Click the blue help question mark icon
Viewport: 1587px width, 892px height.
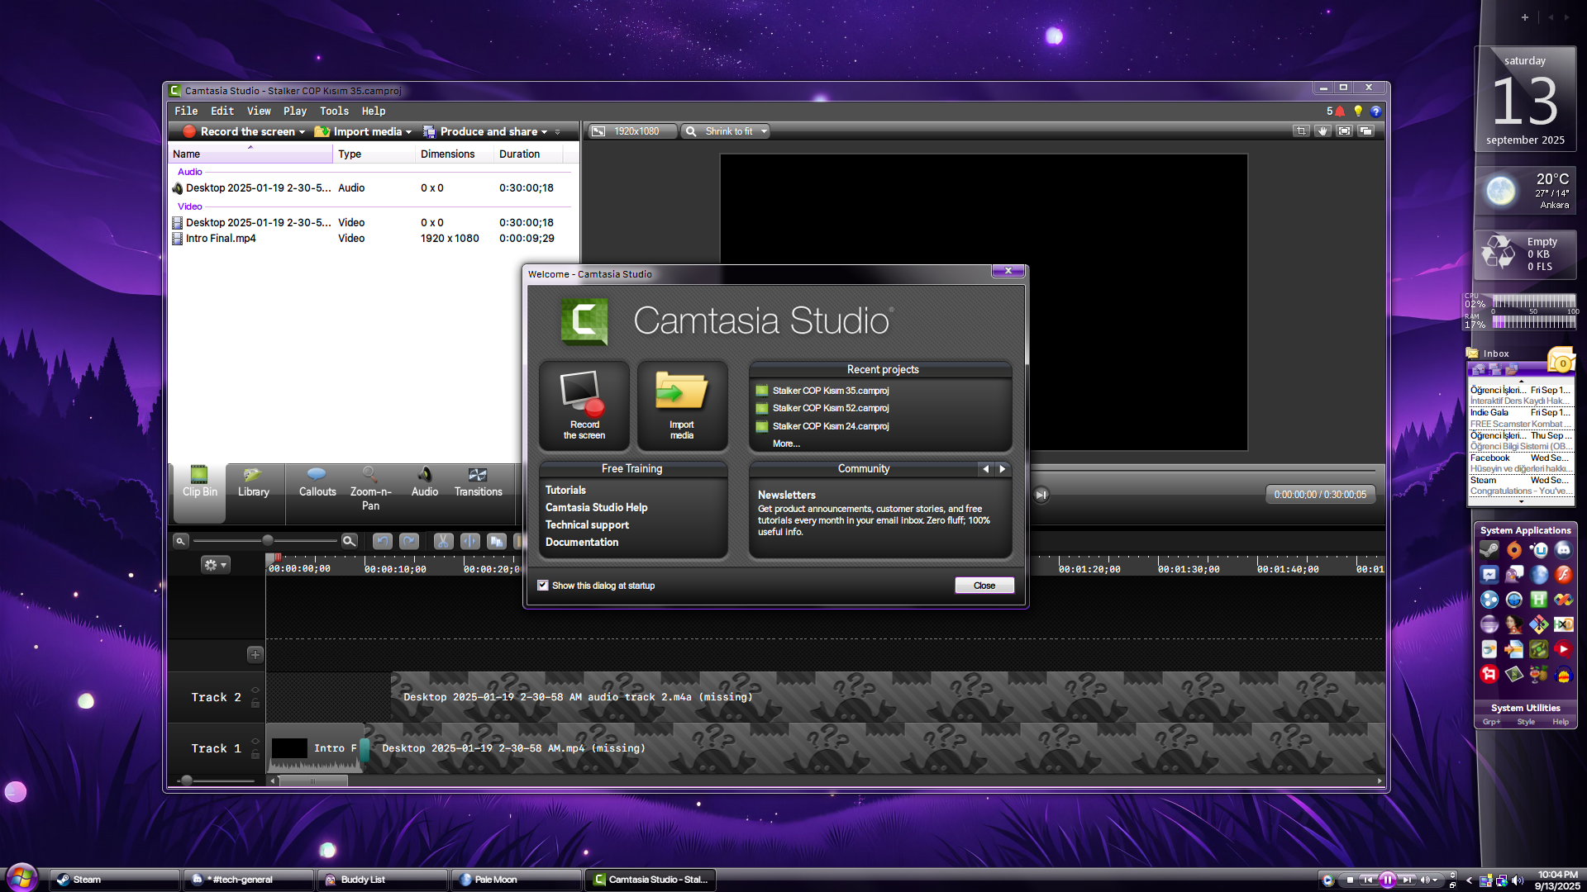click(x=1375, y=111)
